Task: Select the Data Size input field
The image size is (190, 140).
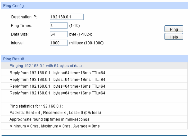Action: point(58,34)
